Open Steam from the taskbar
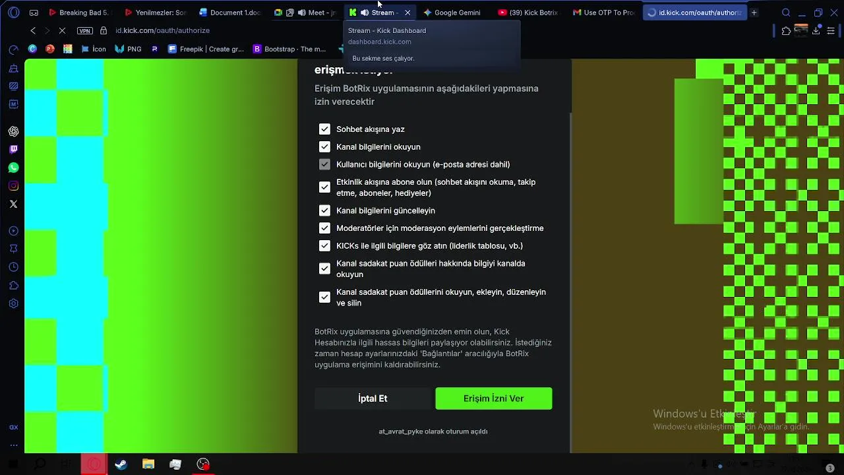Viewport: 844px width, 475px height. pos(121,464)
